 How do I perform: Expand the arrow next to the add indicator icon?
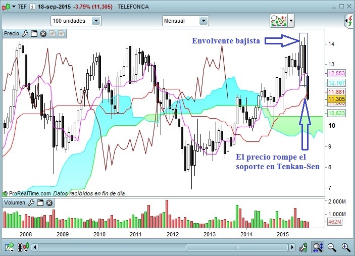click(291, 21)
